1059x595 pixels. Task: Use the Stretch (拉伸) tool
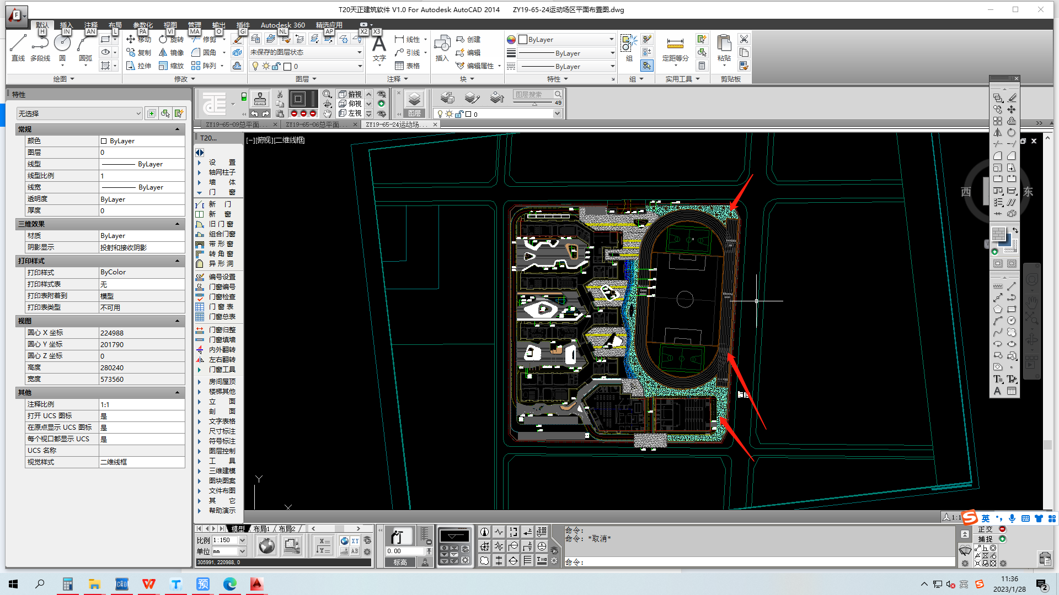[x=138, y=66]
